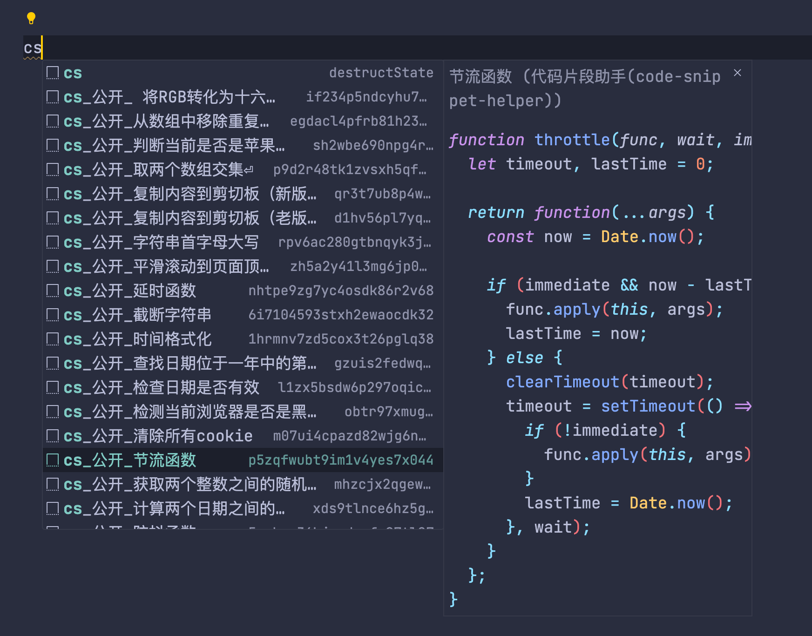Click the snippet icon for 判断当前是否是苹果 entry
The width and height of the screenshot is (812, 636).
click(x=53, y=145)
